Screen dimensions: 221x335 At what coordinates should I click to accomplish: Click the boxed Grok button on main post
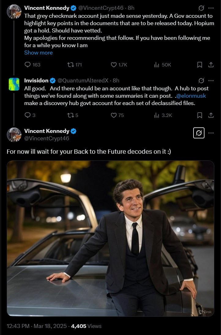(x=199, y=133)
